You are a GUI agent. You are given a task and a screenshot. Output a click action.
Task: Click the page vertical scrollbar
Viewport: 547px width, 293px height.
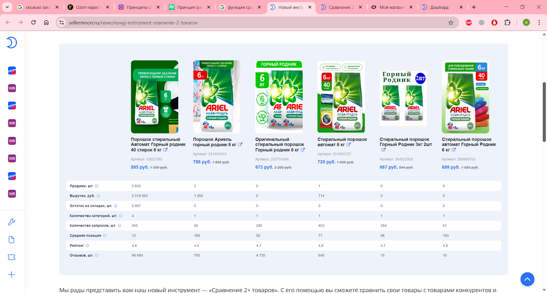click(x=544, y=112)
